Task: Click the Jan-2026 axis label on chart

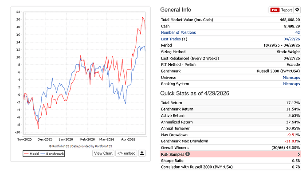Action: (66, 139)
